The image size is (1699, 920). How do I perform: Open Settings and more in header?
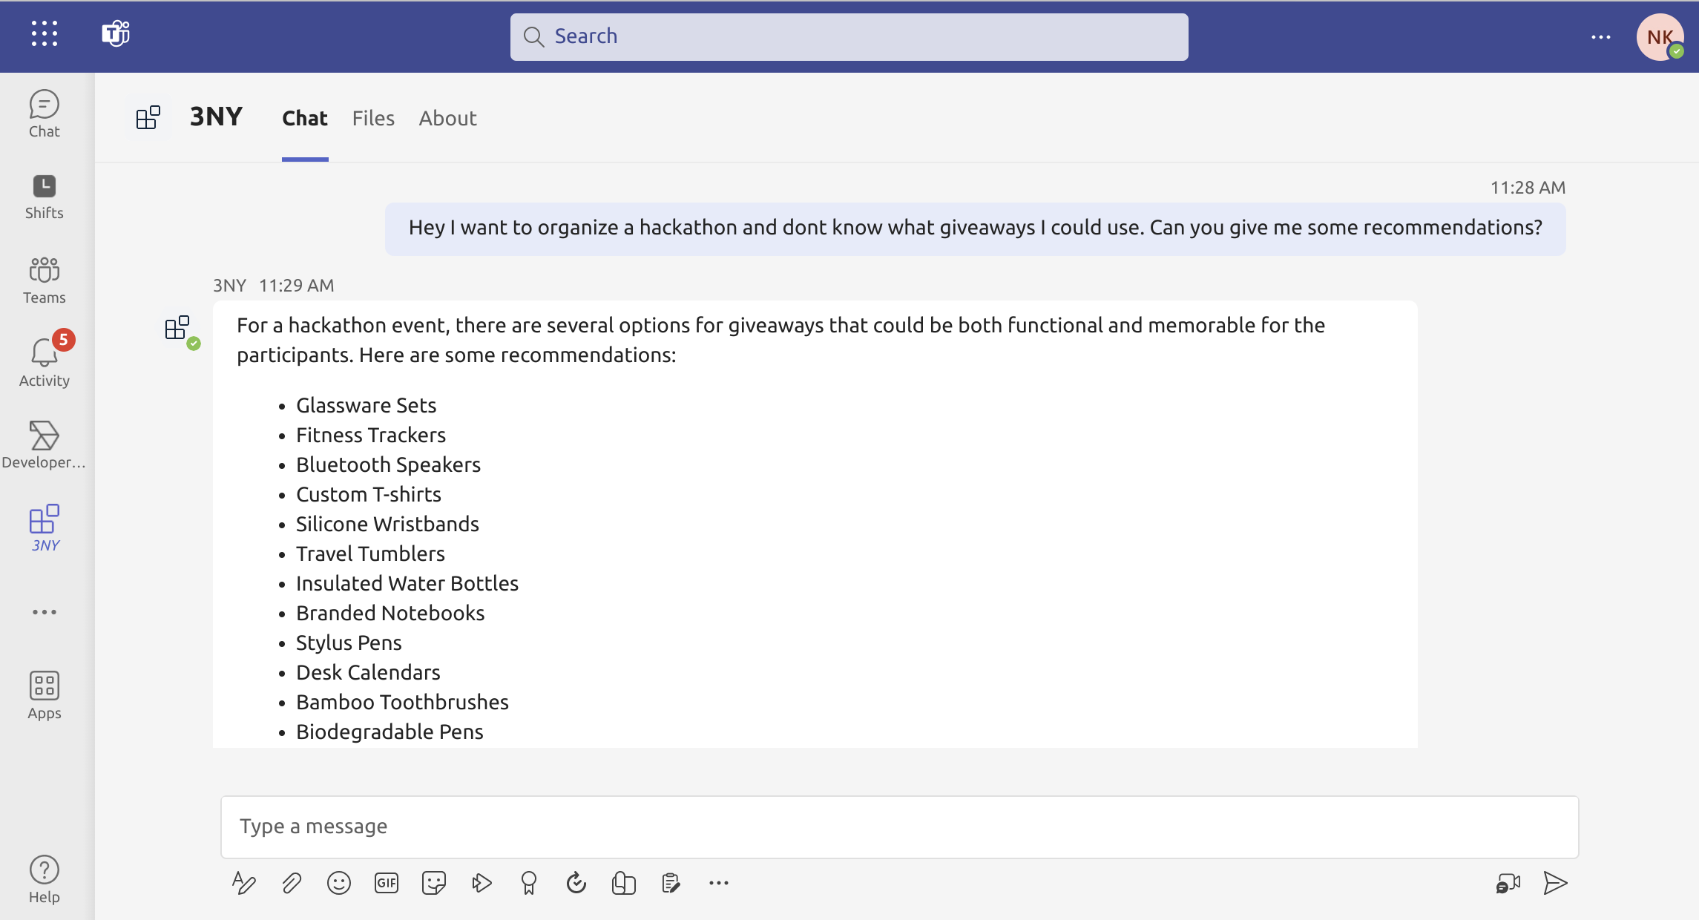tap(1601, 37)
